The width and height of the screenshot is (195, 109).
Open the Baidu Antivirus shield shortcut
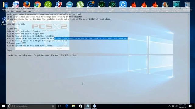click(x=59, y=5)
